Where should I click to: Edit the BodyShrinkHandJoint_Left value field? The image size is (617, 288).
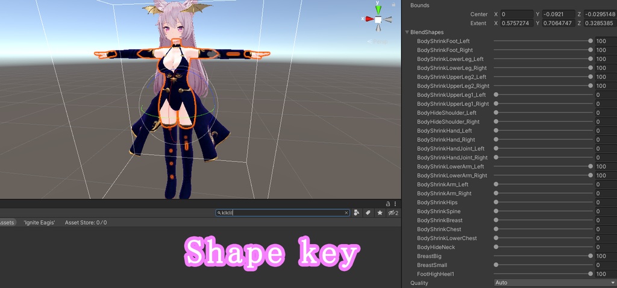click(606, 149)
